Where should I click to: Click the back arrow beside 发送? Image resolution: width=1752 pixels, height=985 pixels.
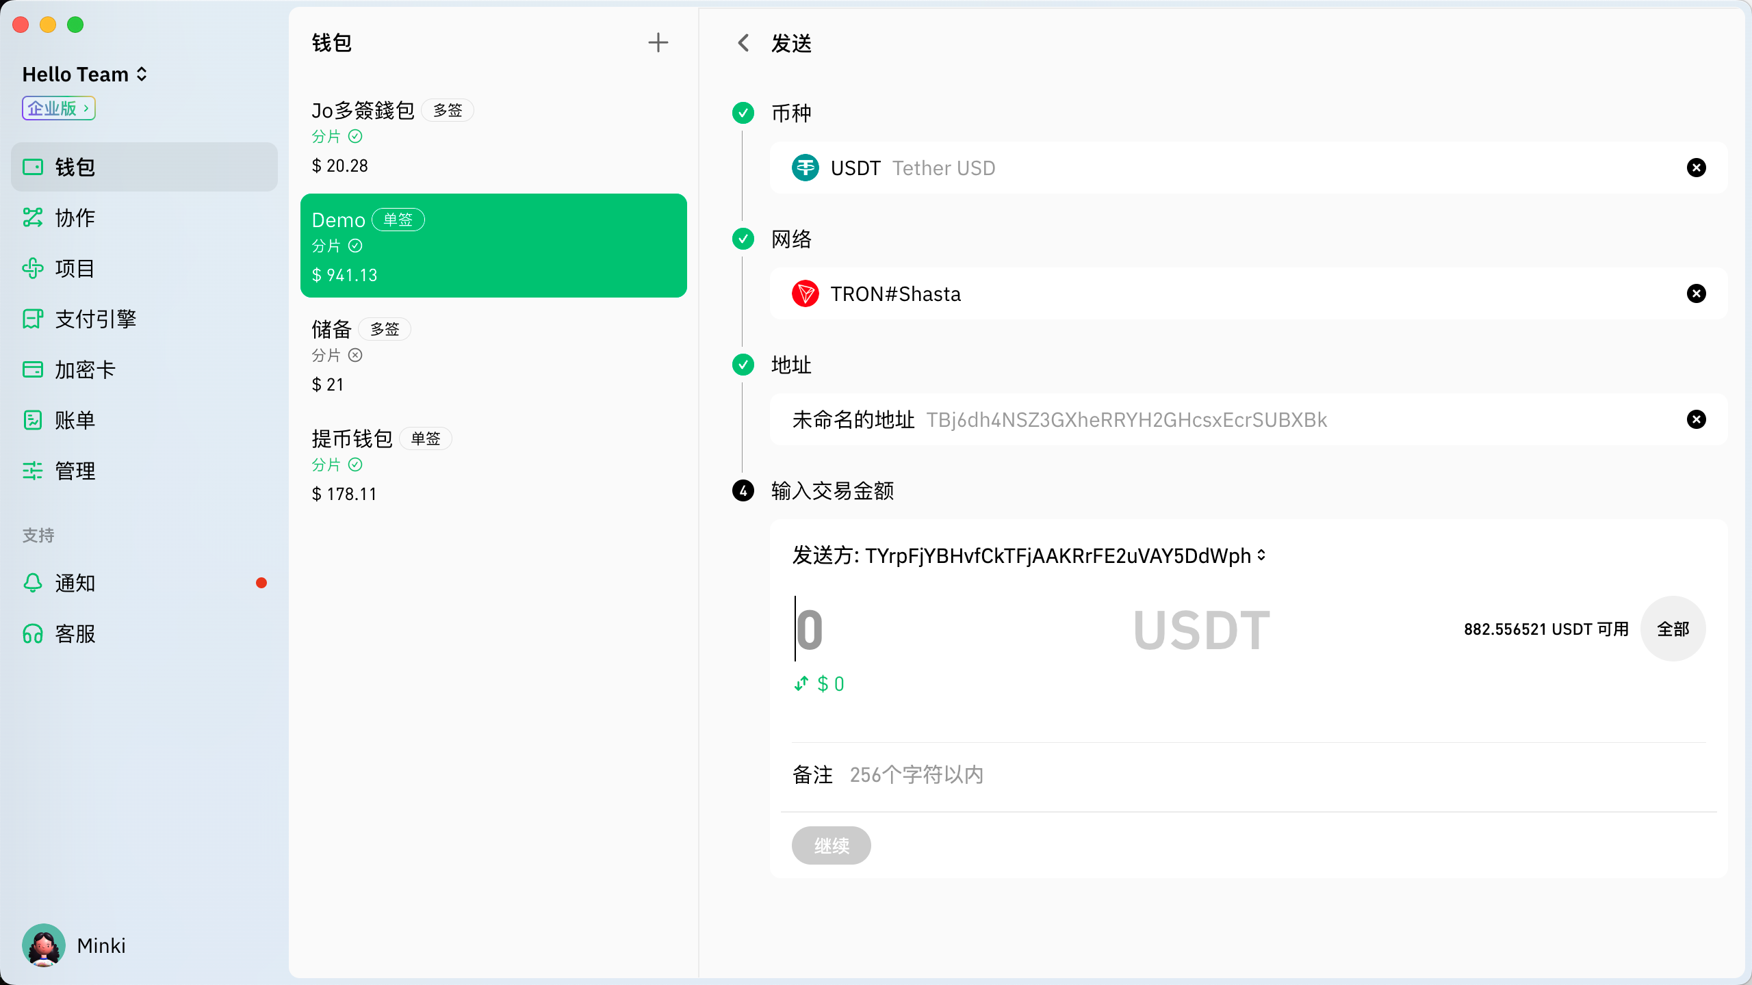pyautogui.click(x=744, y=43)
